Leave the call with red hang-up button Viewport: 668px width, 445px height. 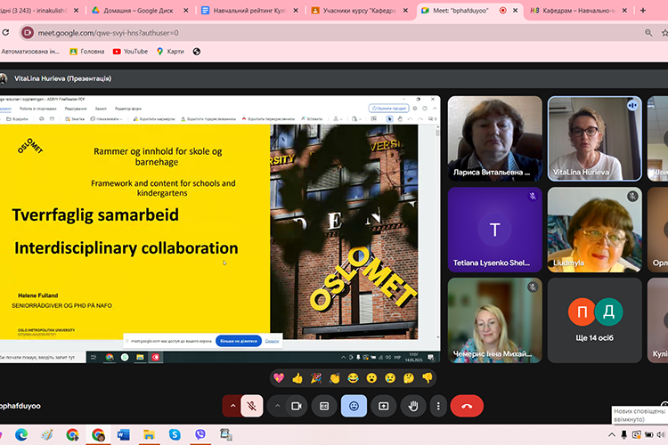pyautogui.click(x=467, y=406)
